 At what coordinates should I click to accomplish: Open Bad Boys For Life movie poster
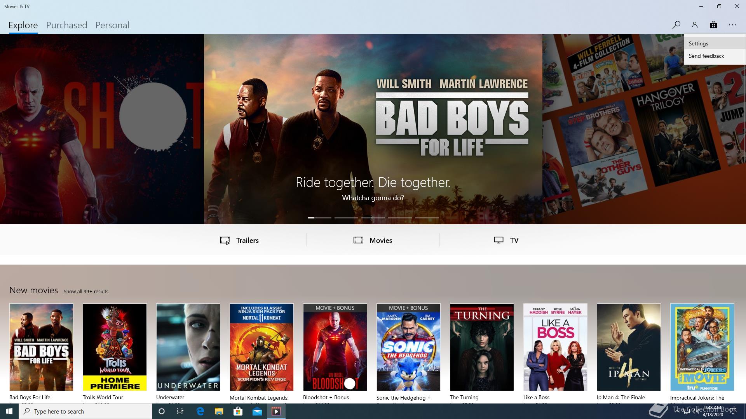[x=41, y=347]
